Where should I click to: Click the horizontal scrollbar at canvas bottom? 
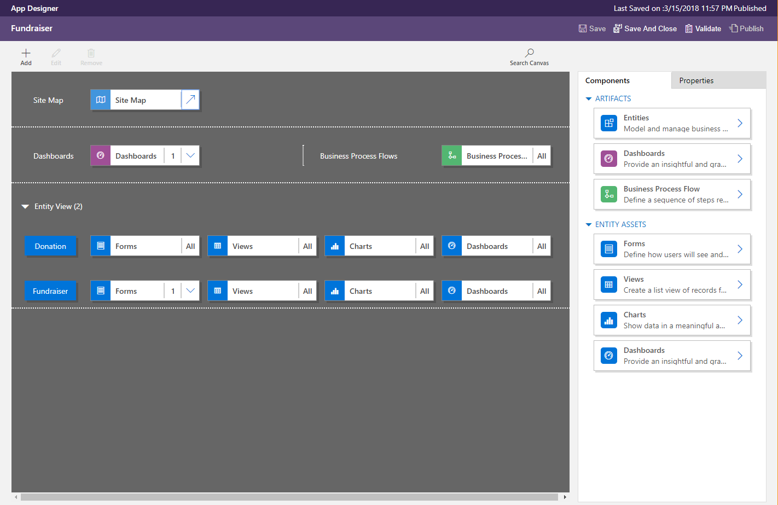tap(289, 497)
